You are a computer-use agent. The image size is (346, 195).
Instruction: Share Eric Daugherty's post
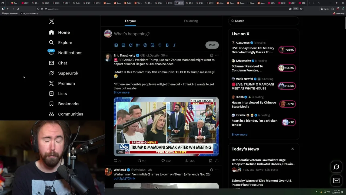(217, 161)
